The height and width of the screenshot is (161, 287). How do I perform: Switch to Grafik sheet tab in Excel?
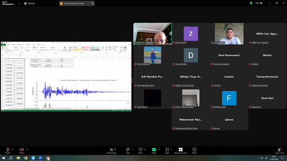coord(43,108)
